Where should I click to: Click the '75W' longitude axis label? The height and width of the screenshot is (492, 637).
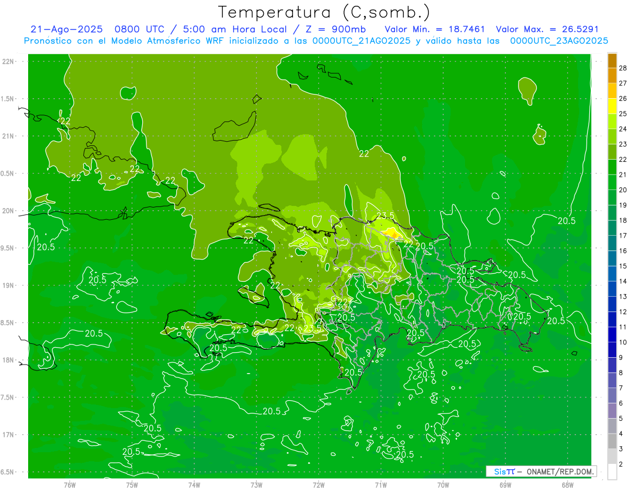click(x=132, y=485)
